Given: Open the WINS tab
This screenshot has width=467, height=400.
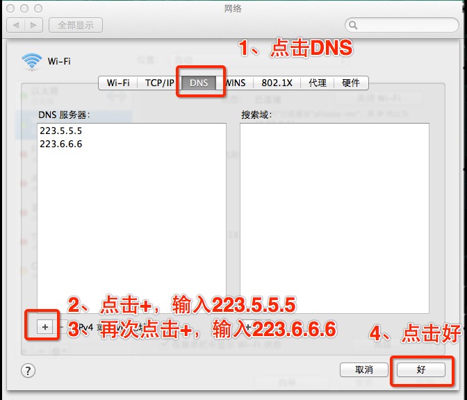Looking at the screenshot, I should click(236, 83).
